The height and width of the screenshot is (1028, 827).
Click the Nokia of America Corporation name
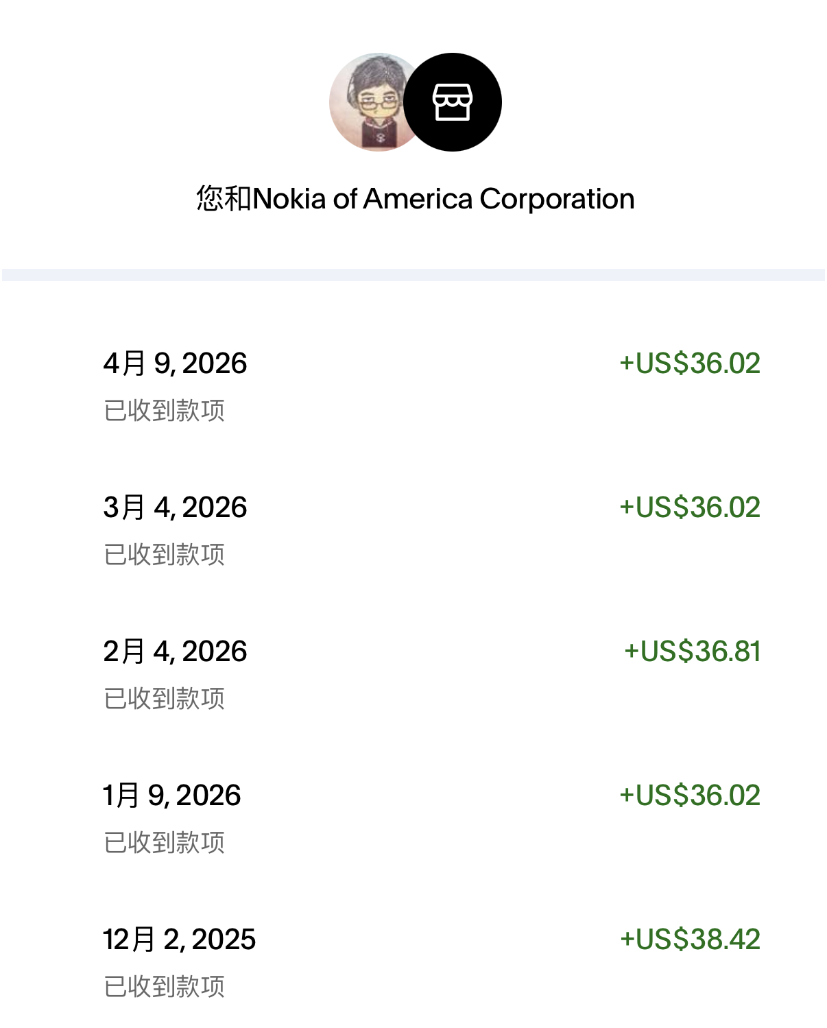pos(444,199)
